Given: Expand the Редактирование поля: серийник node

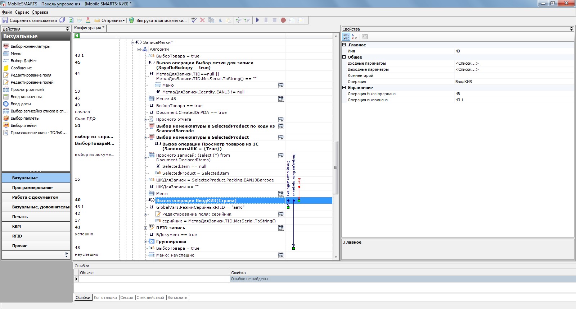Looking at the screenshot, I should click(145, 214).
